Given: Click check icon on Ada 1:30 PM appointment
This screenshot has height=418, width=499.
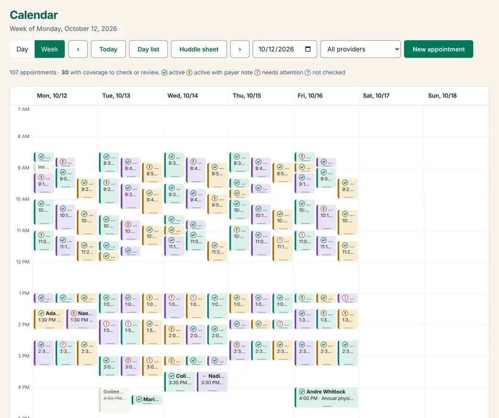Looking at the screenshot, I should point(41,313).
